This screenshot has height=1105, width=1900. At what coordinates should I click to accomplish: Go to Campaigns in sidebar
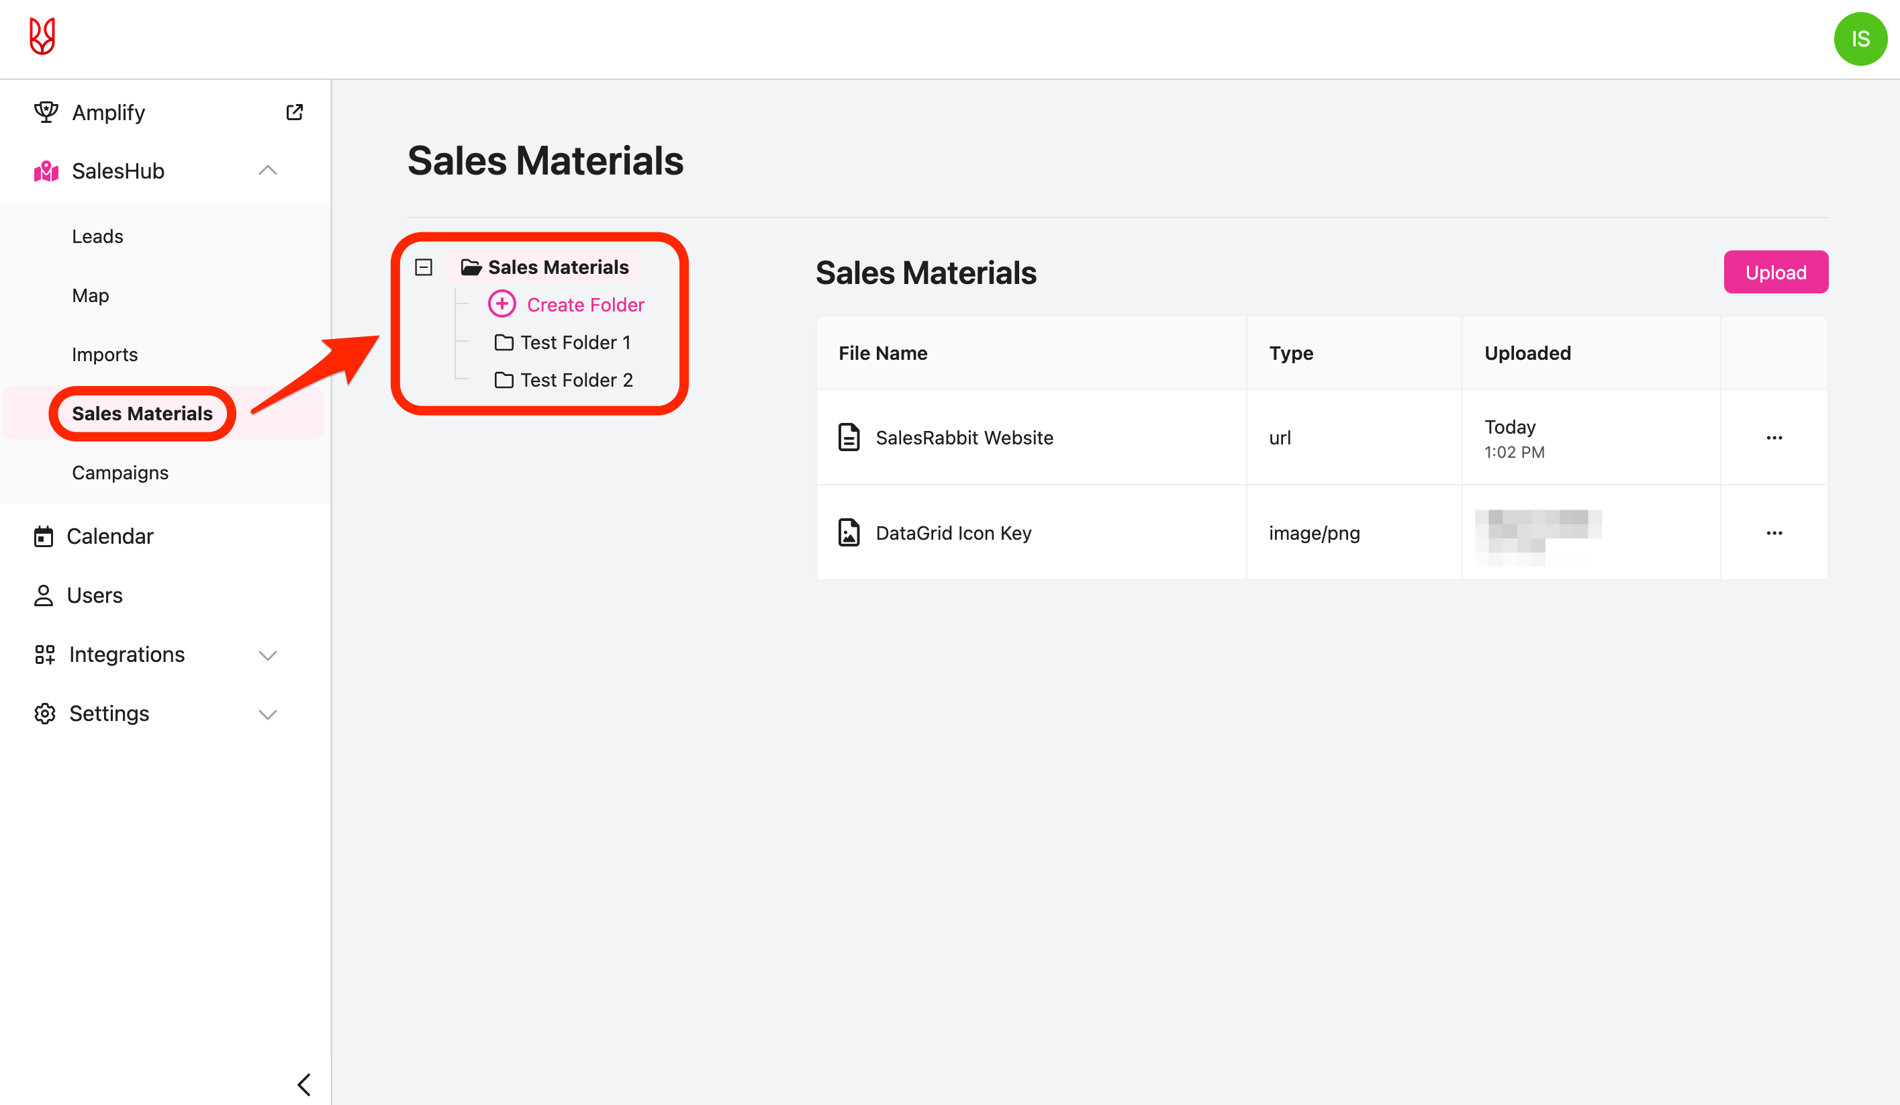point(120,473)
